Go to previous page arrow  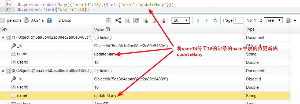coord(198,20)
